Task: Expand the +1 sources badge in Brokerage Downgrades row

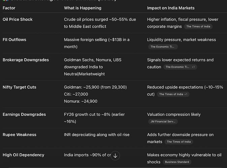Action: click(x=193, y=67)
